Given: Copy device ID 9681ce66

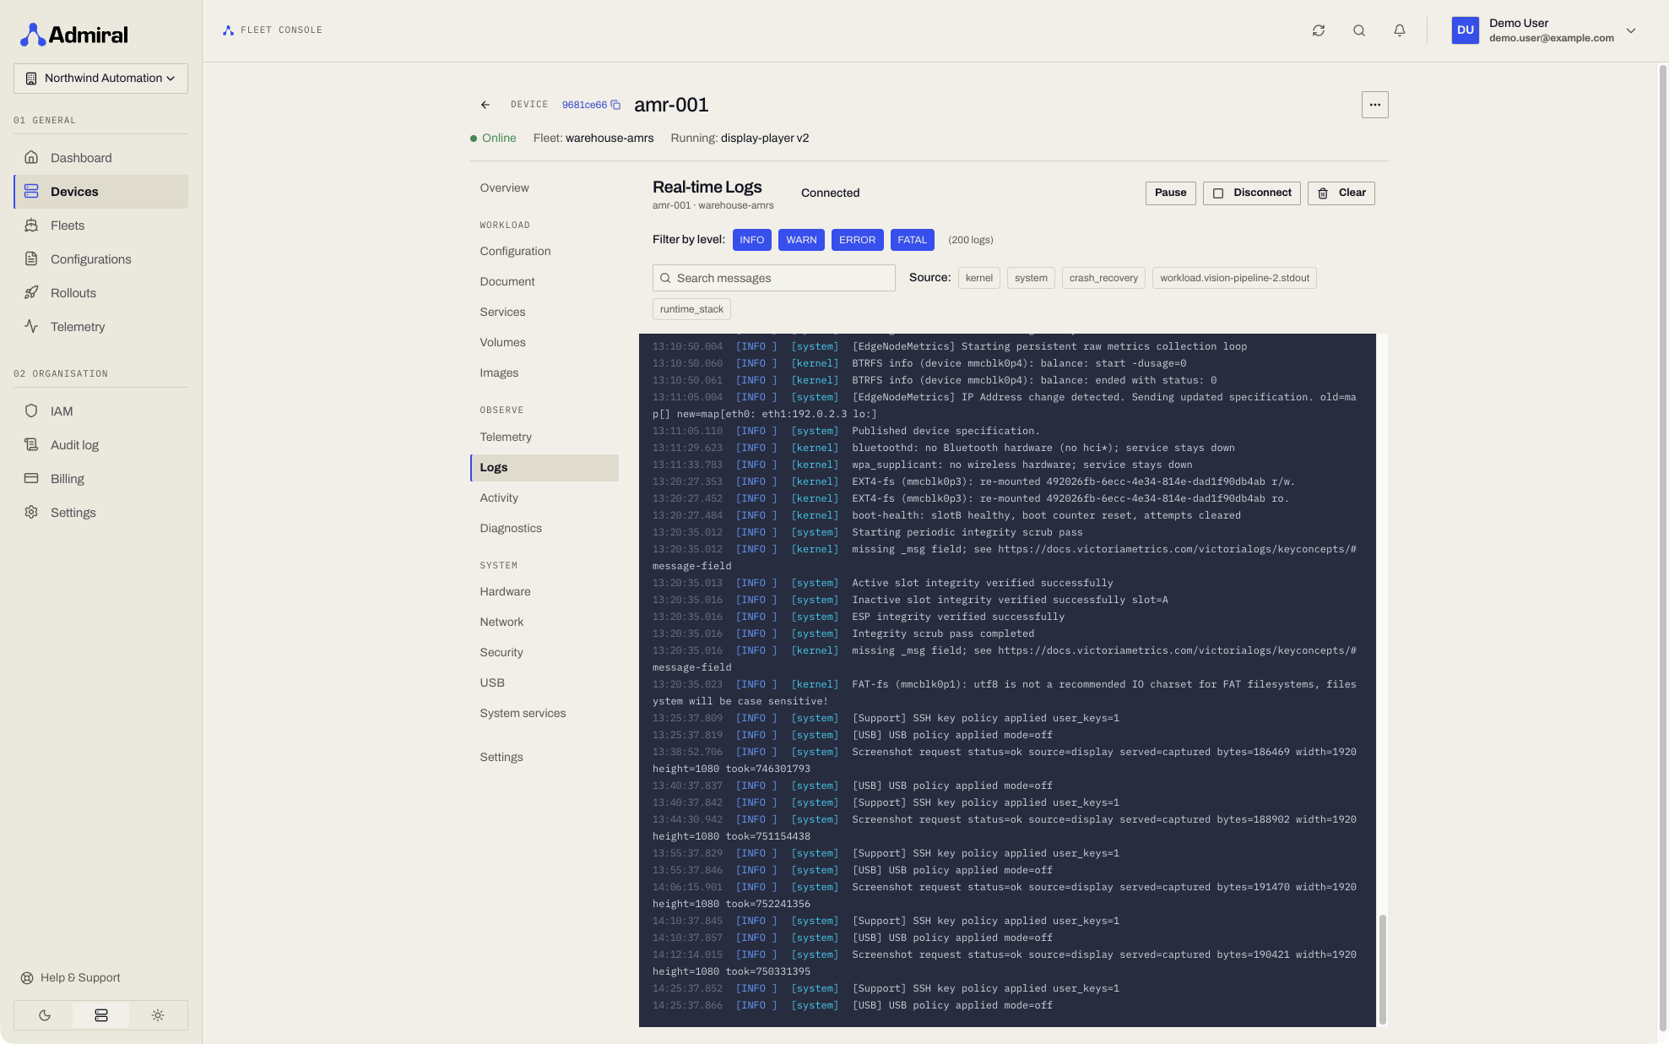Looking at the screenshot, I should pyautogui.click(x=615, y=105).
